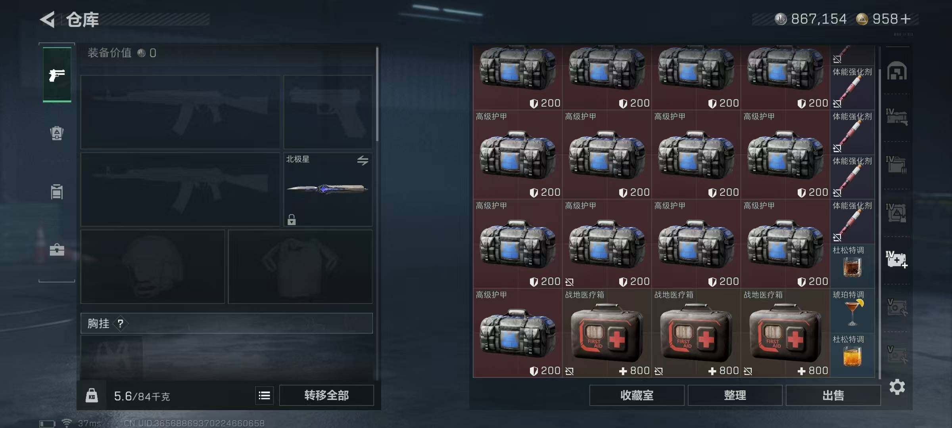Screen dimensions: 952x428
Task: Select the 琥珀特调 cocktail item
Action: pyautogui.click(x=852, y=310)
